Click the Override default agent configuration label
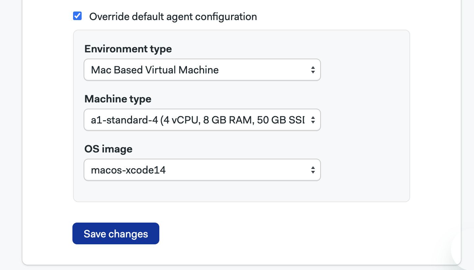The image size is (474, 270). click(x=173, y=16)
